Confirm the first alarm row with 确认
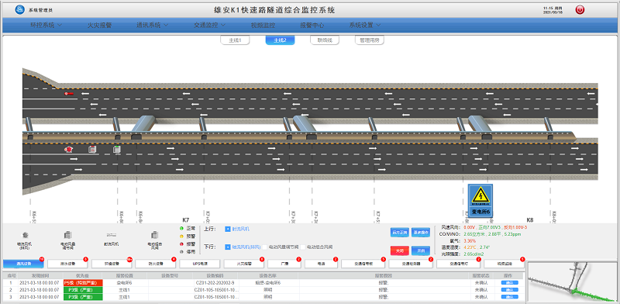Screen dimensions: 620x304 (509, 282)
